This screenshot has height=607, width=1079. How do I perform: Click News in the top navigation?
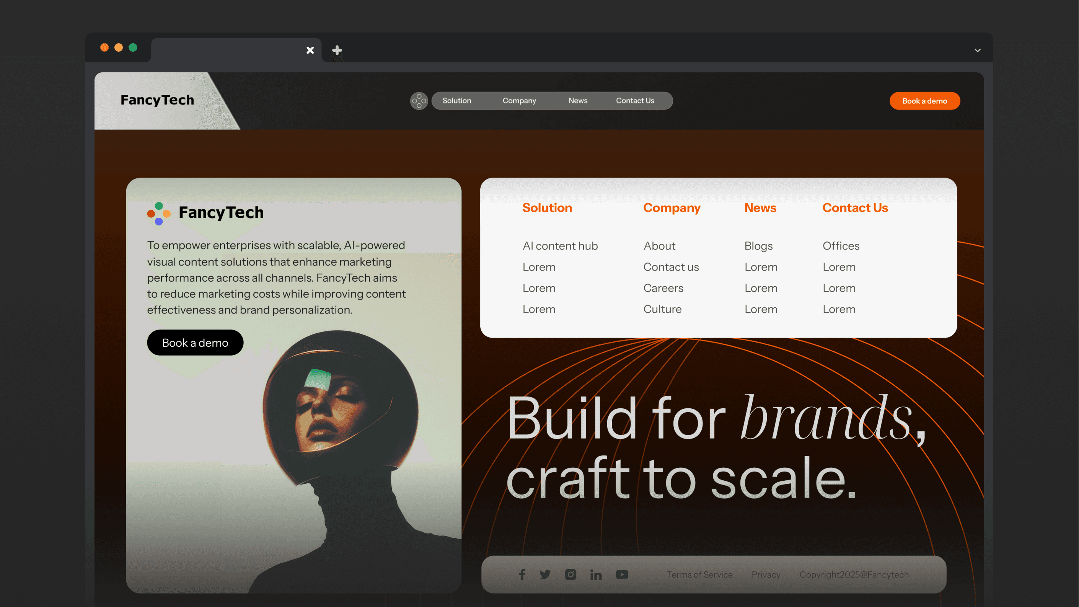pyautogui.click(x=578, y=101)
